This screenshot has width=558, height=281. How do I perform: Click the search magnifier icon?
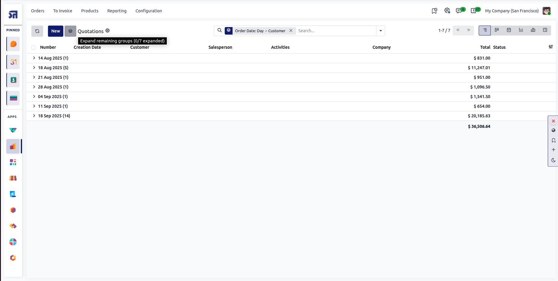pyautogui.click(x=220, y=30)
